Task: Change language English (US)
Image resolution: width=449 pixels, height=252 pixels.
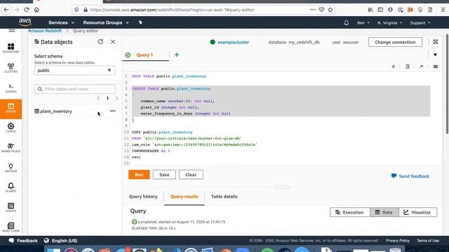Action: (x=61, y=241)
